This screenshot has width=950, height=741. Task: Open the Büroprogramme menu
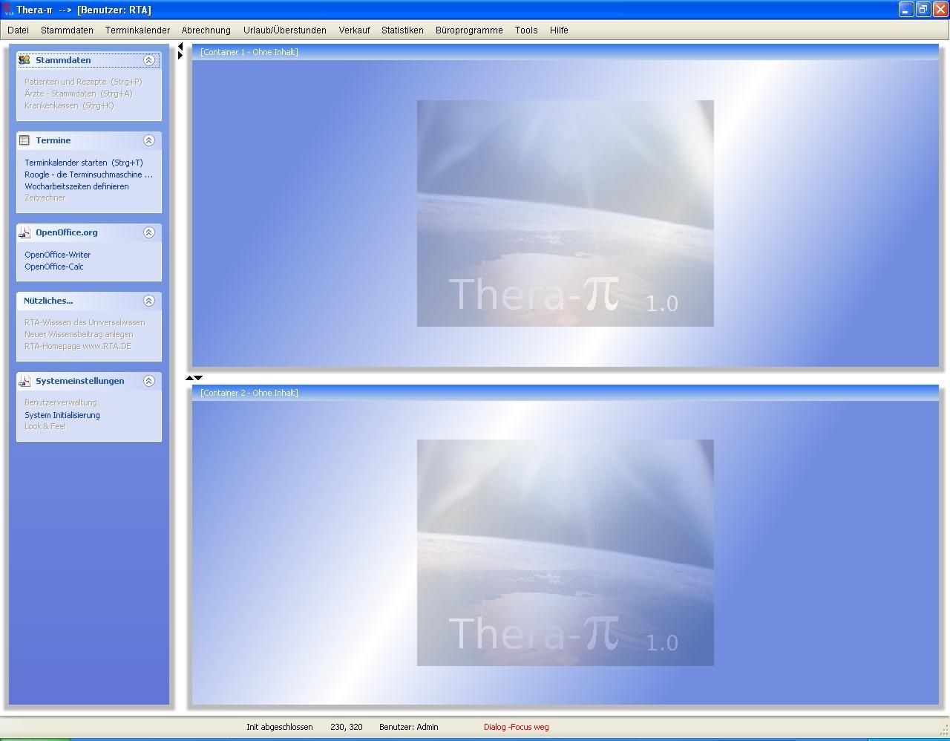tap(469, 30)
